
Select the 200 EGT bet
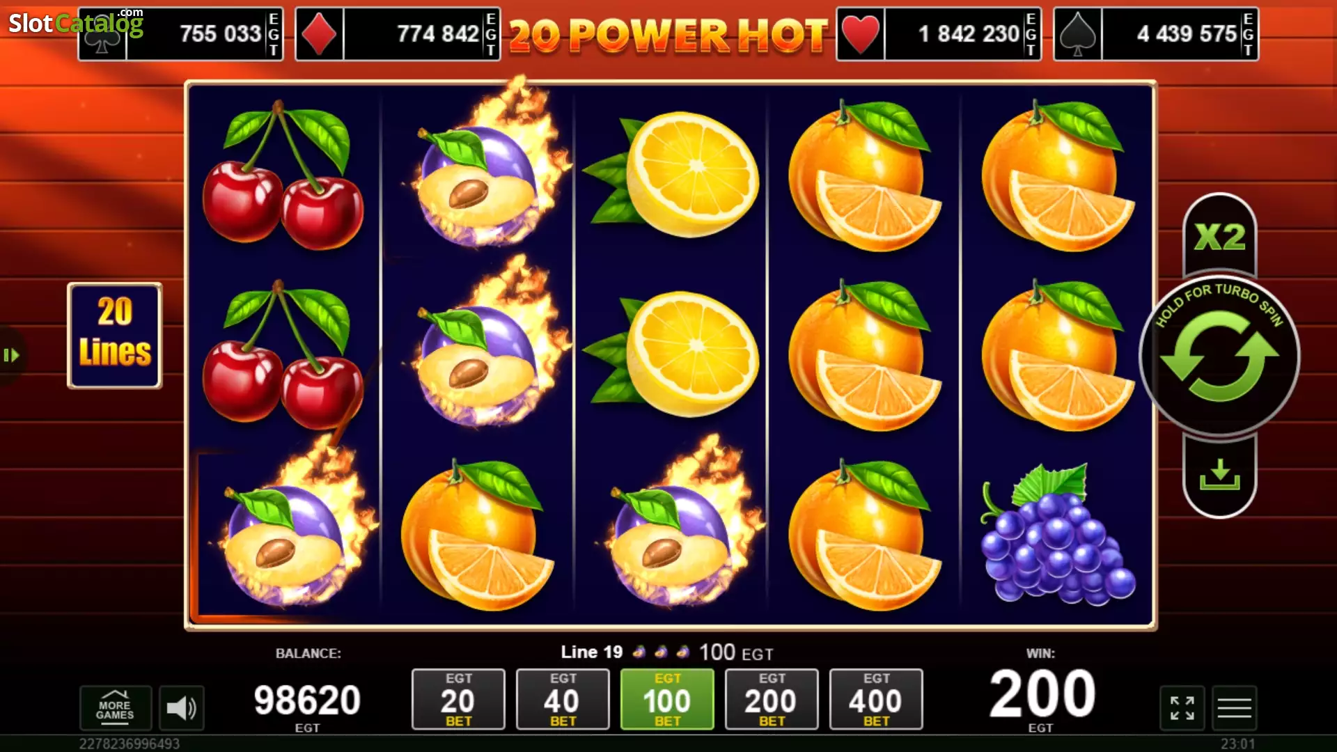coord(772,699)
